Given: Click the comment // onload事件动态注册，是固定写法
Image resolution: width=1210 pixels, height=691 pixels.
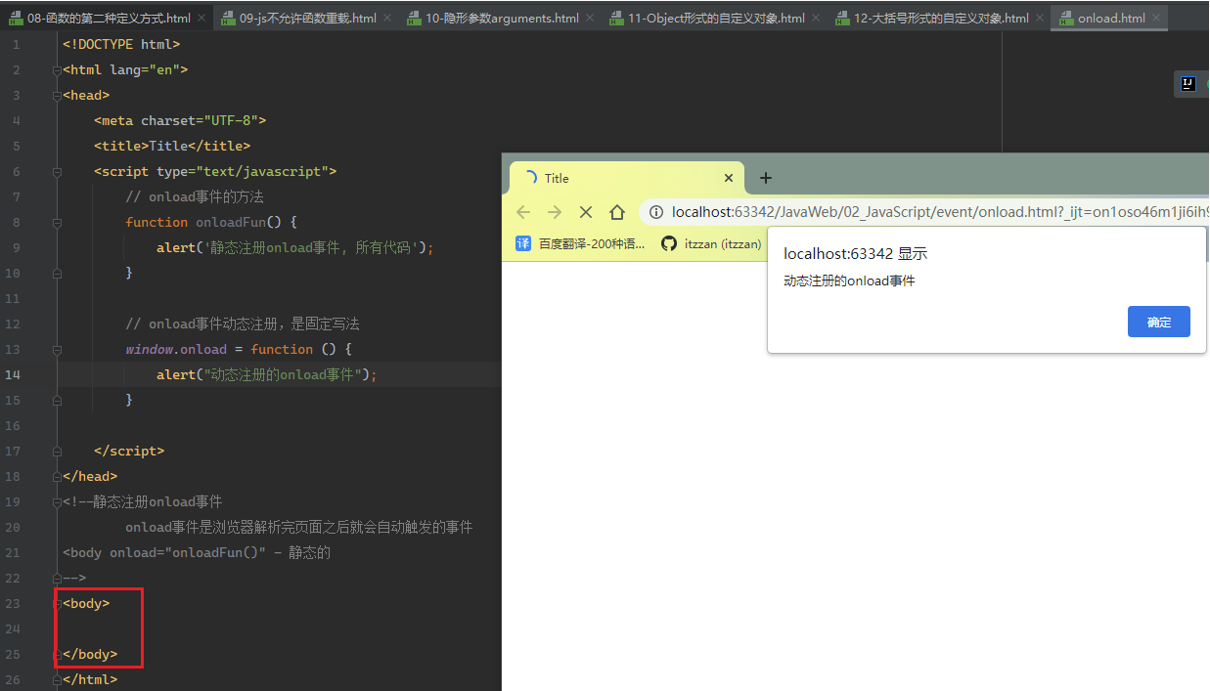Looking at the screenshot, I should [x=243, y=324].
